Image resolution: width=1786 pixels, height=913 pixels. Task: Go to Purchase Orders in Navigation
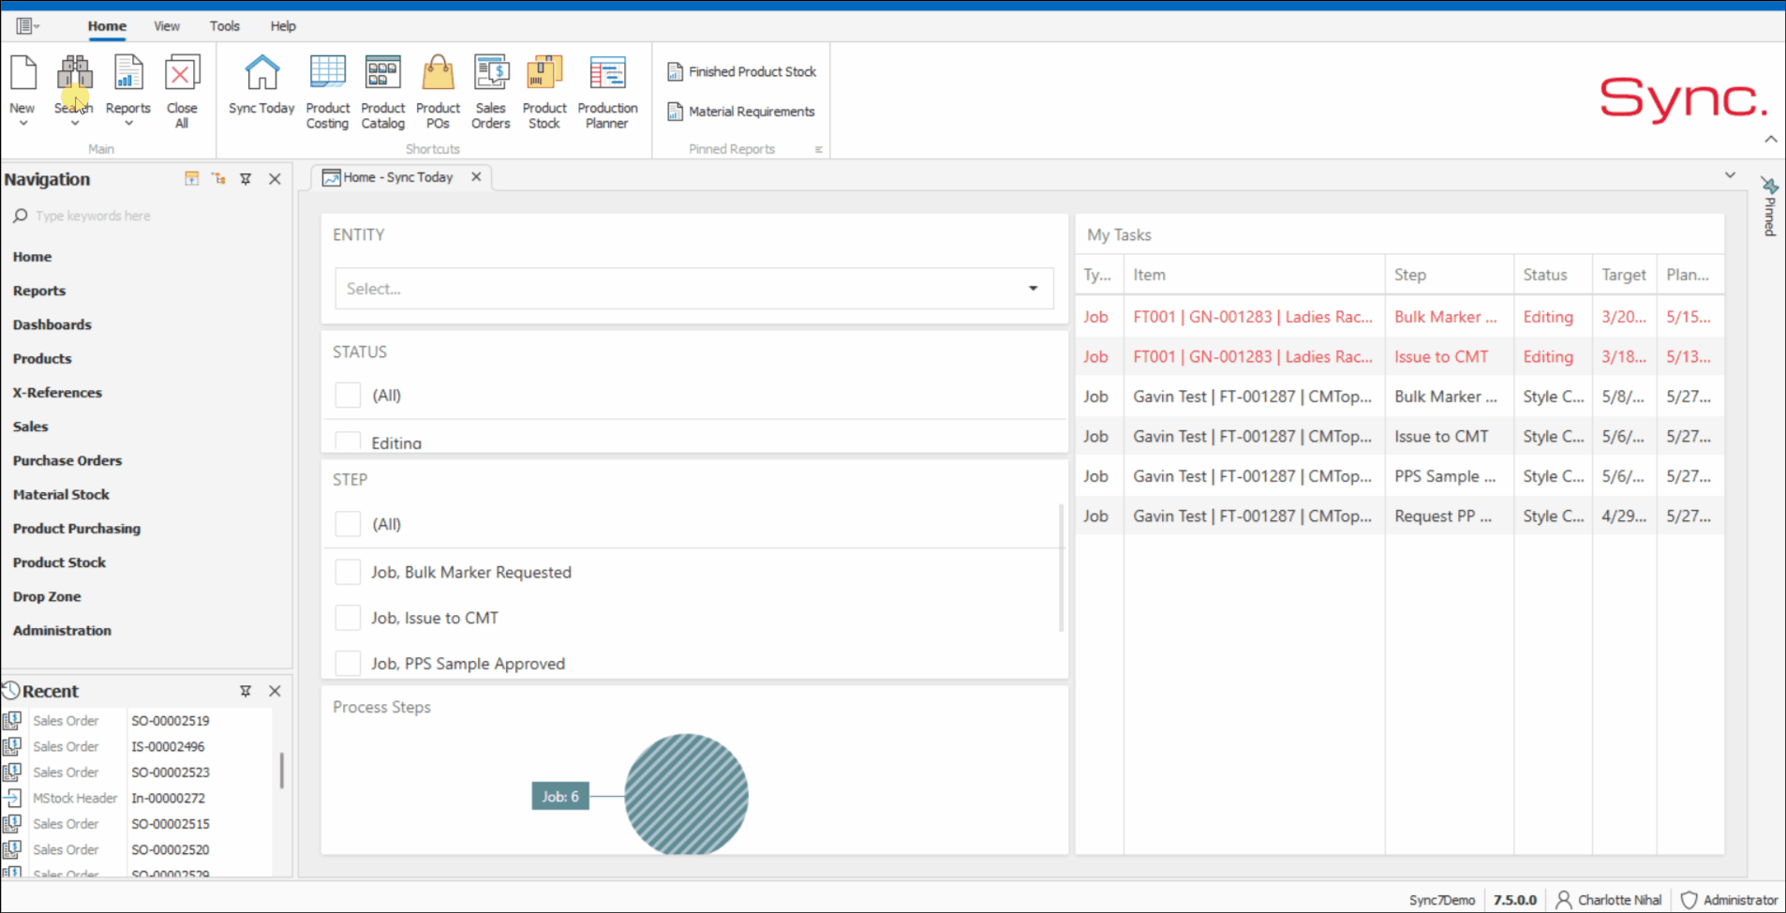(x=67, y=460)
